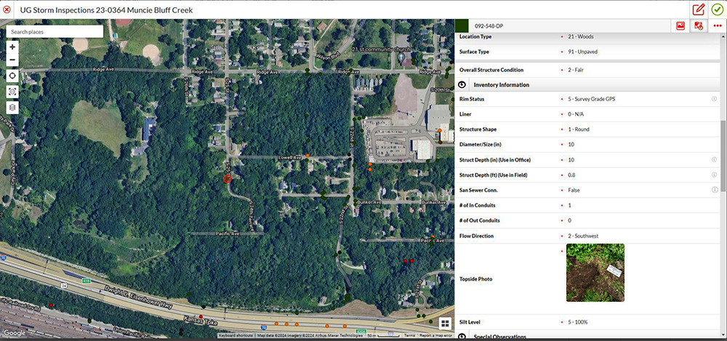Open the edit form pencil icon

click(698, 9)
